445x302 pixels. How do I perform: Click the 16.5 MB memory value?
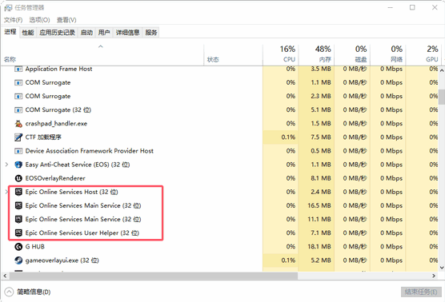(x=319, y=205)
